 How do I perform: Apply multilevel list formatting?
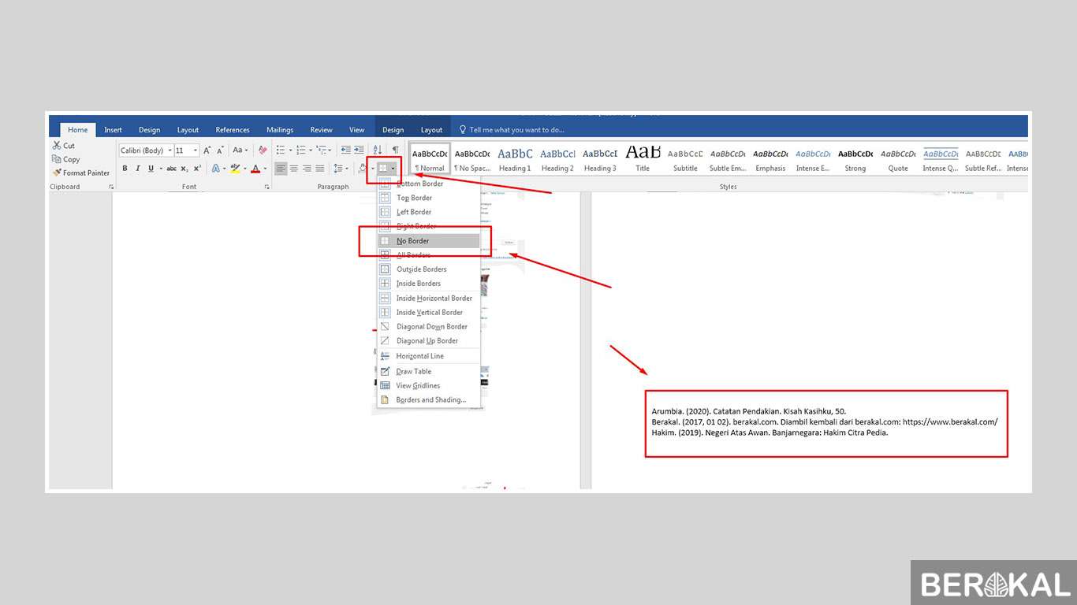pos(322,150)
